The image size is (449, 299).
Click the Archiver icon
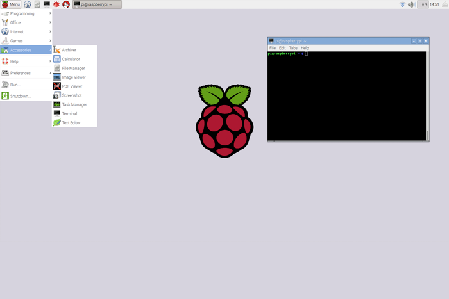point(57,50)
